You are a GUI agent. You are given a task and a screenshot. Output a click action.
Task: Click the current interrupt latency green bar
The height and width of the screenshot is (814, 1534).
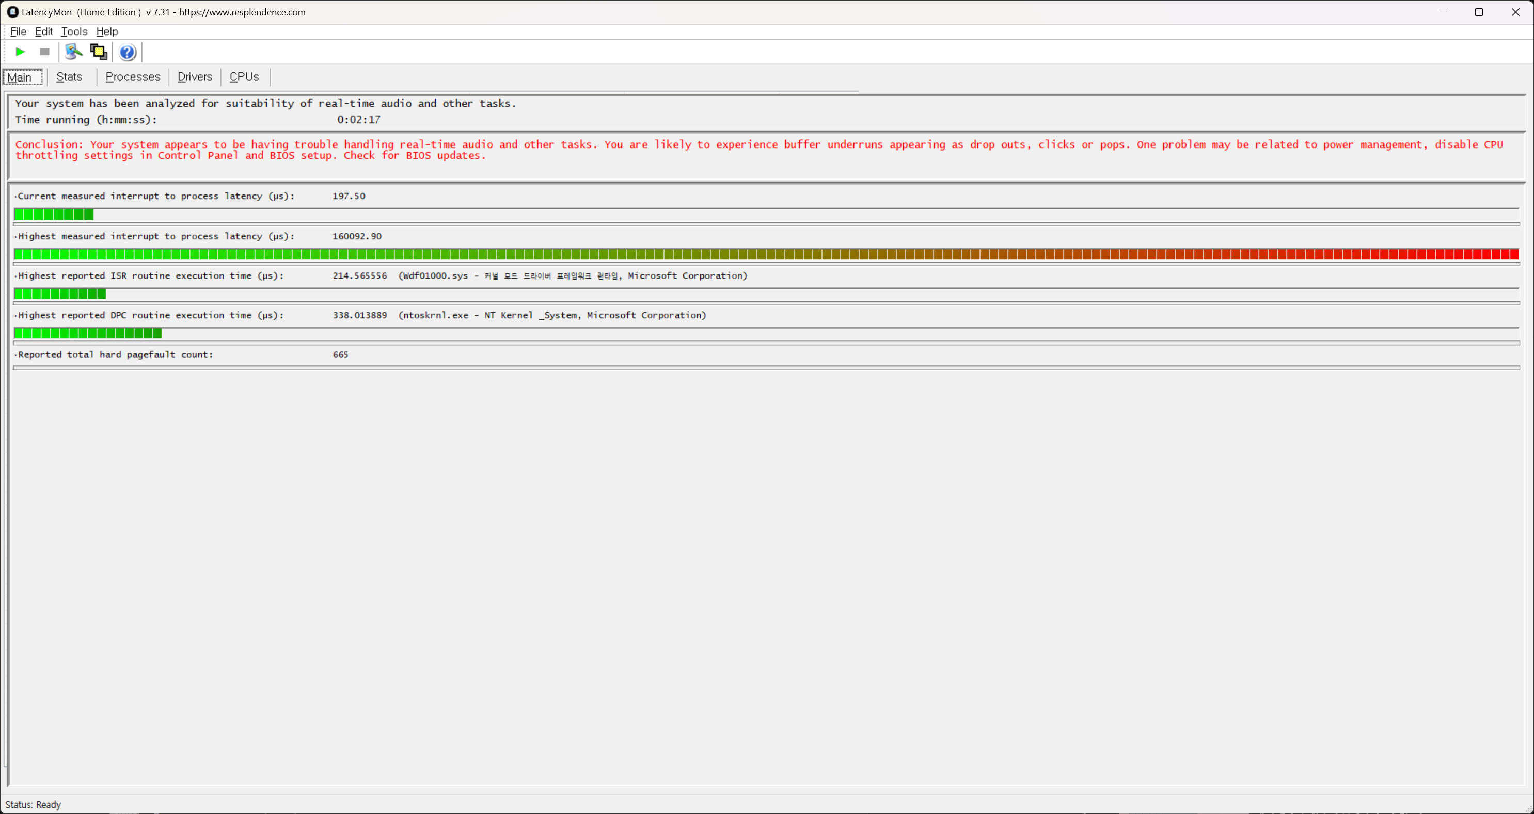[54, 215]
